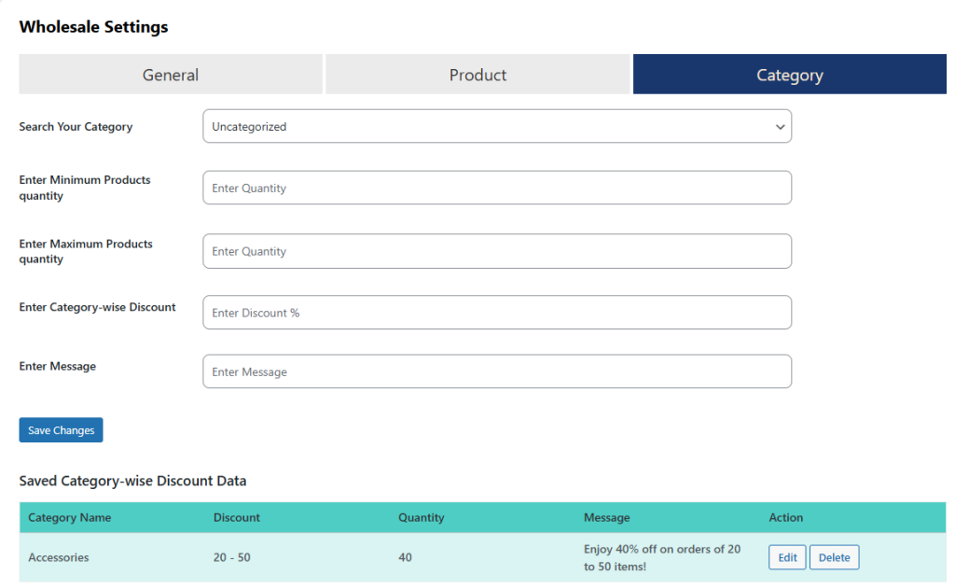Image resolution: width=955 pixels, height=588 pixels.
Task: Switch to the General tab
Action: [x=171, y=75]
